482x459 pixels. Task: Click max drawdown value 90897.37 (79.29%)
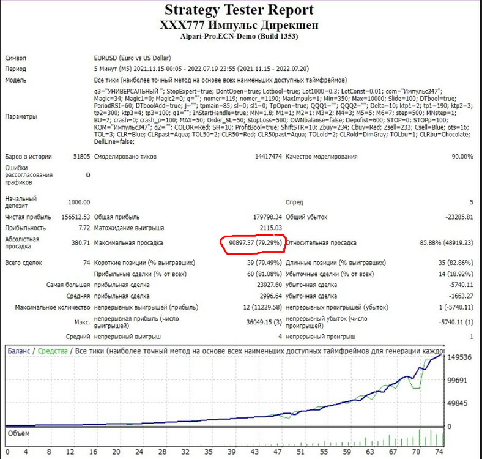pyautogui.click(x=255, y=243)
